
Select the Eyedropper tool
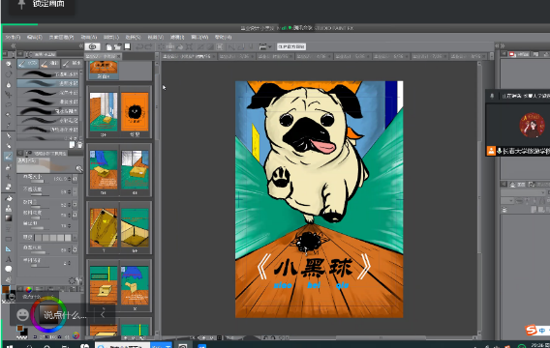(x=9, y=126)
